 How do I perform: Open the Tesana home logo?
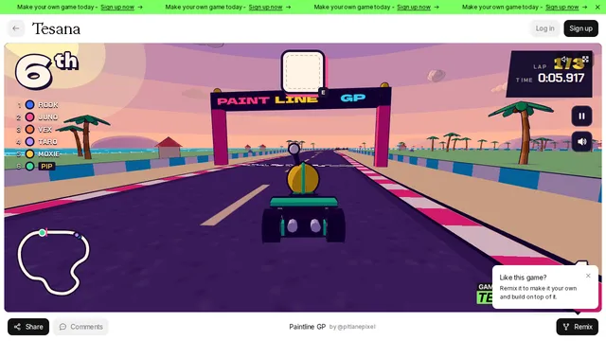coord(57,28)
